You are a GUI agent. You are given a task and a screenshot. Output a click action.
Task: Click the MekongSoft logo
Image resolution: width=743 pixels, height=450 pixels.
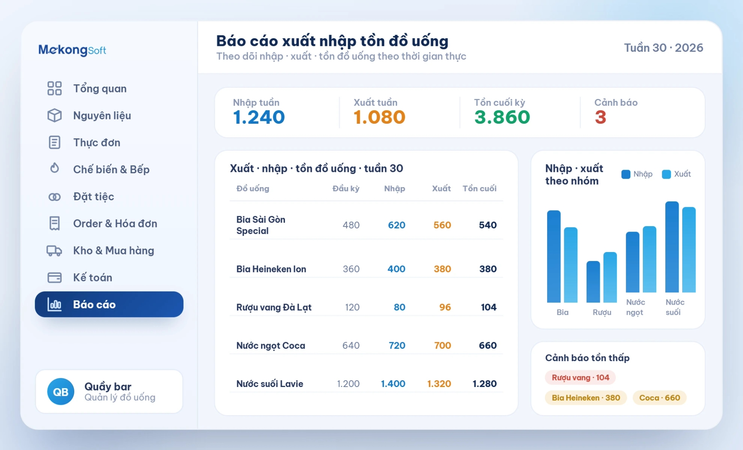click(x=72, y=50)
